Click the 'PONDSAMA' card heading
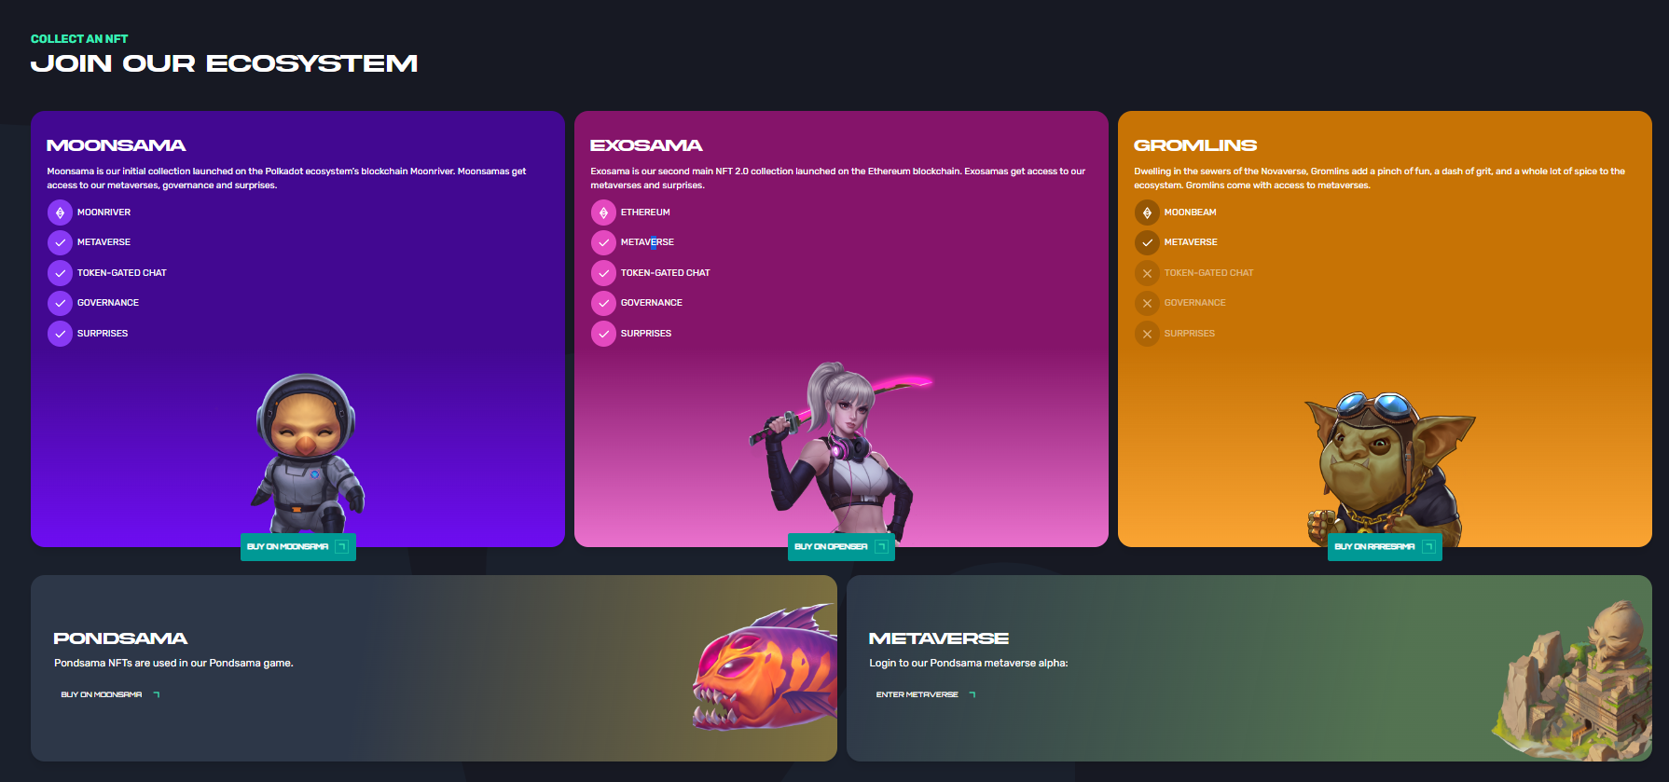The width and height of the screenshot is (1669, 782). coord(120,638)
